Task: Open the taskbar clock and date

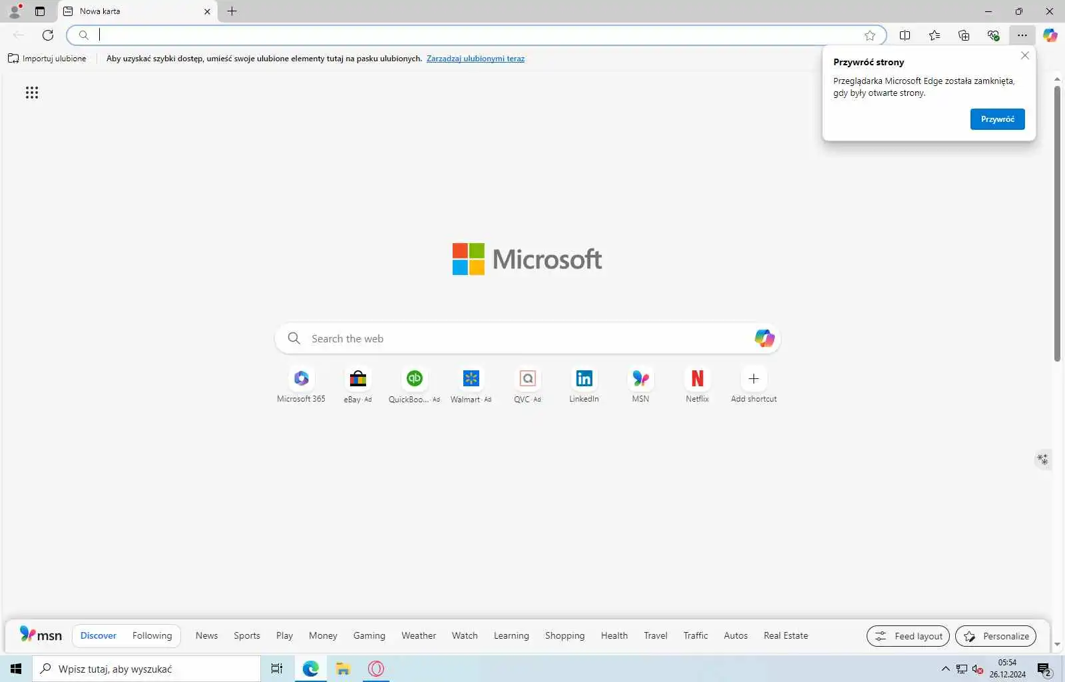Action: click(1008, 669)
